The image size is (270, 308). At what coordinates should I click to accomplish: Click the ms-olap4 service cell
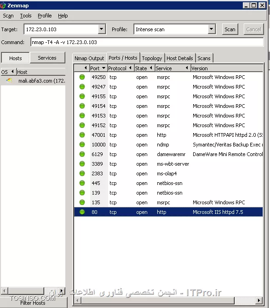[167, 174]
